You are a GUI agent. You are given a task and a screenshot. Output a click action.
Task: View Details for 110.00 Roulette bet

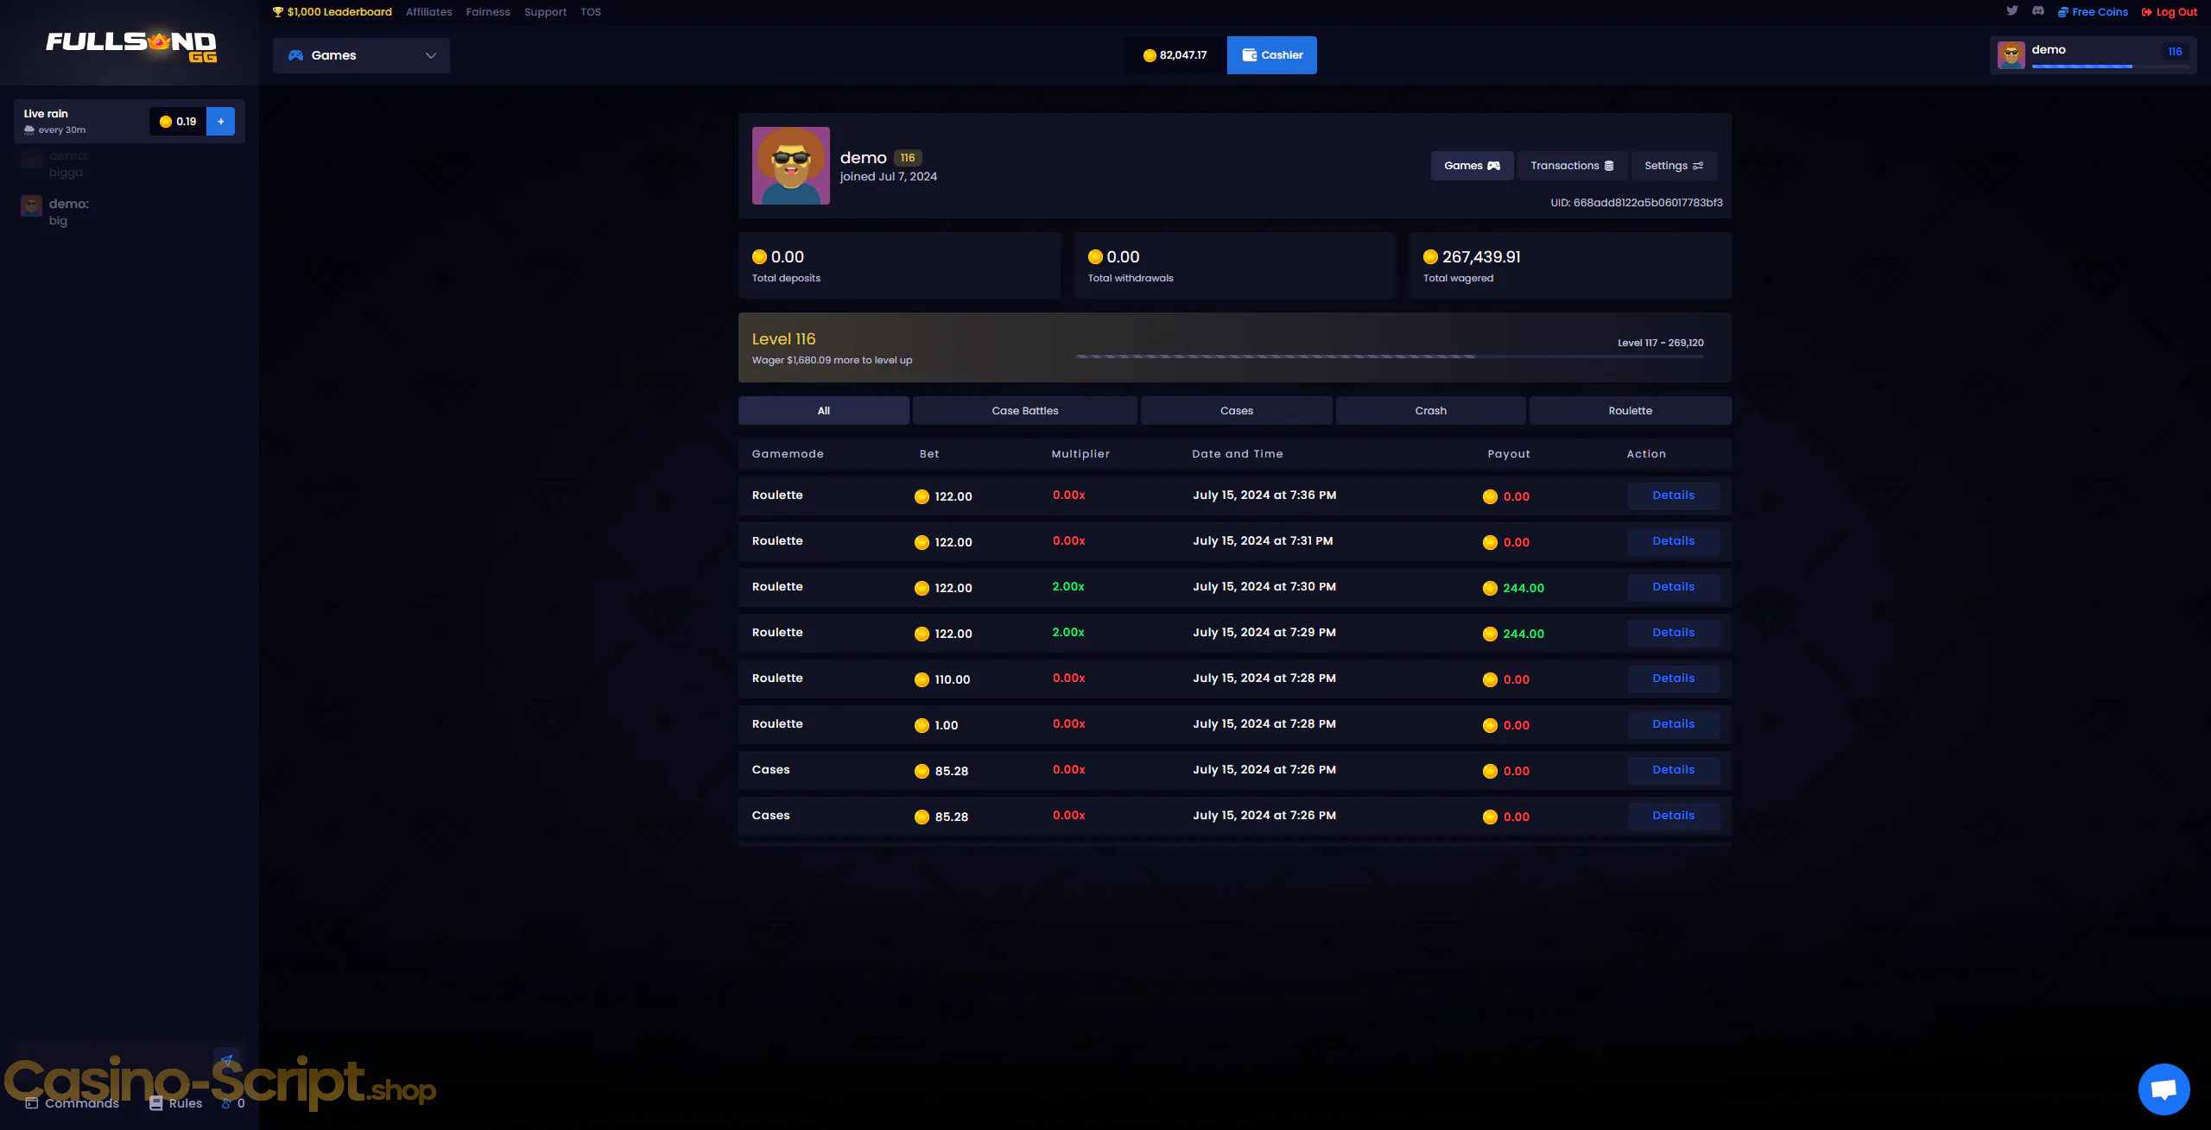1674,679
